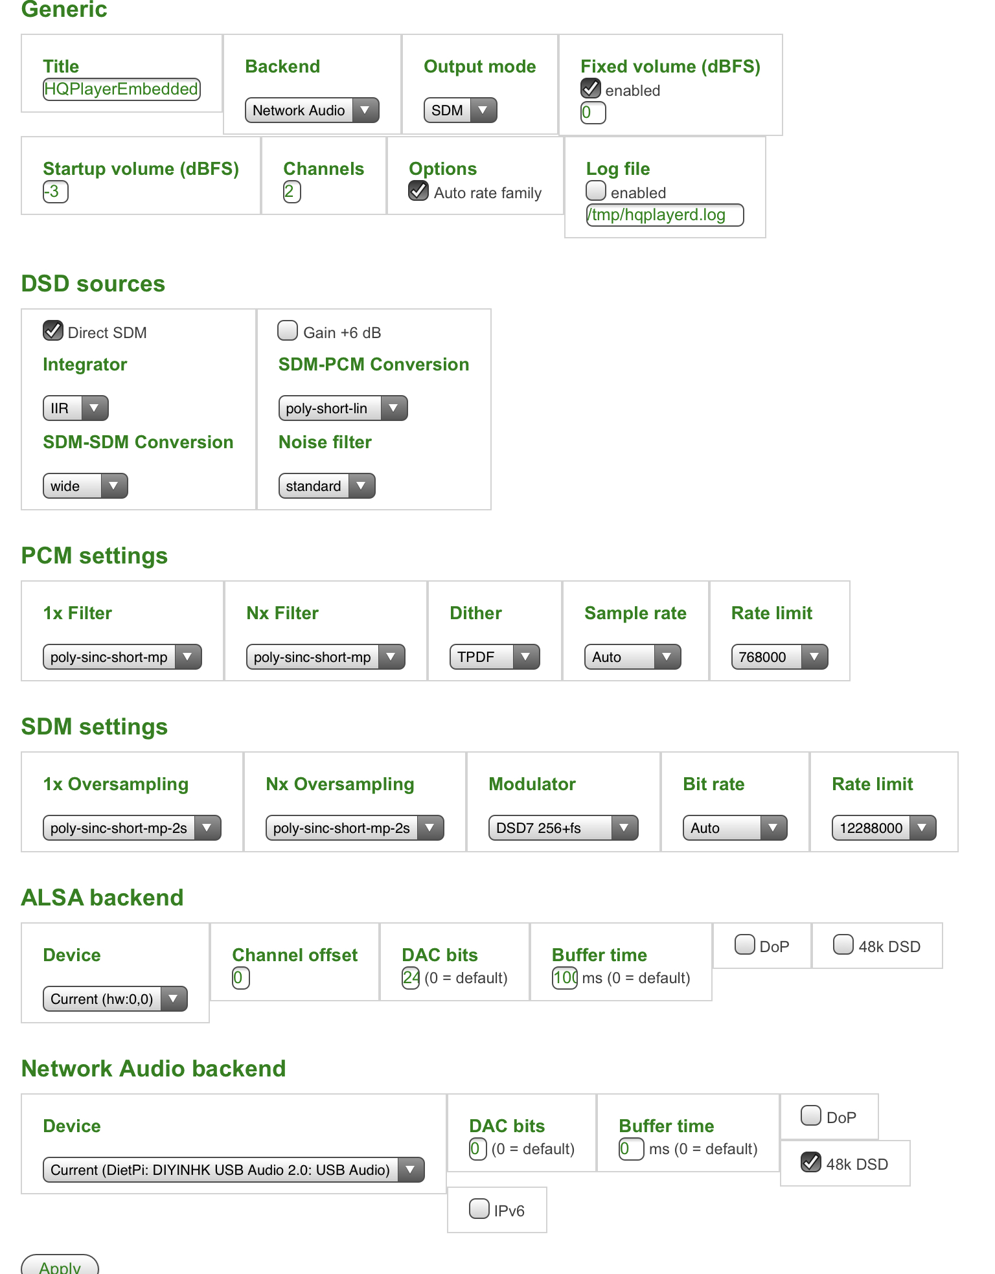Toggle the Auto rate family option
The height and width of the screenshot is (1274, 995).
click(x=418, y=190)
